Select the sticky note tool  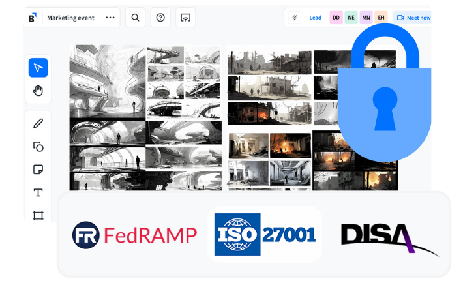tap(38, 170)
